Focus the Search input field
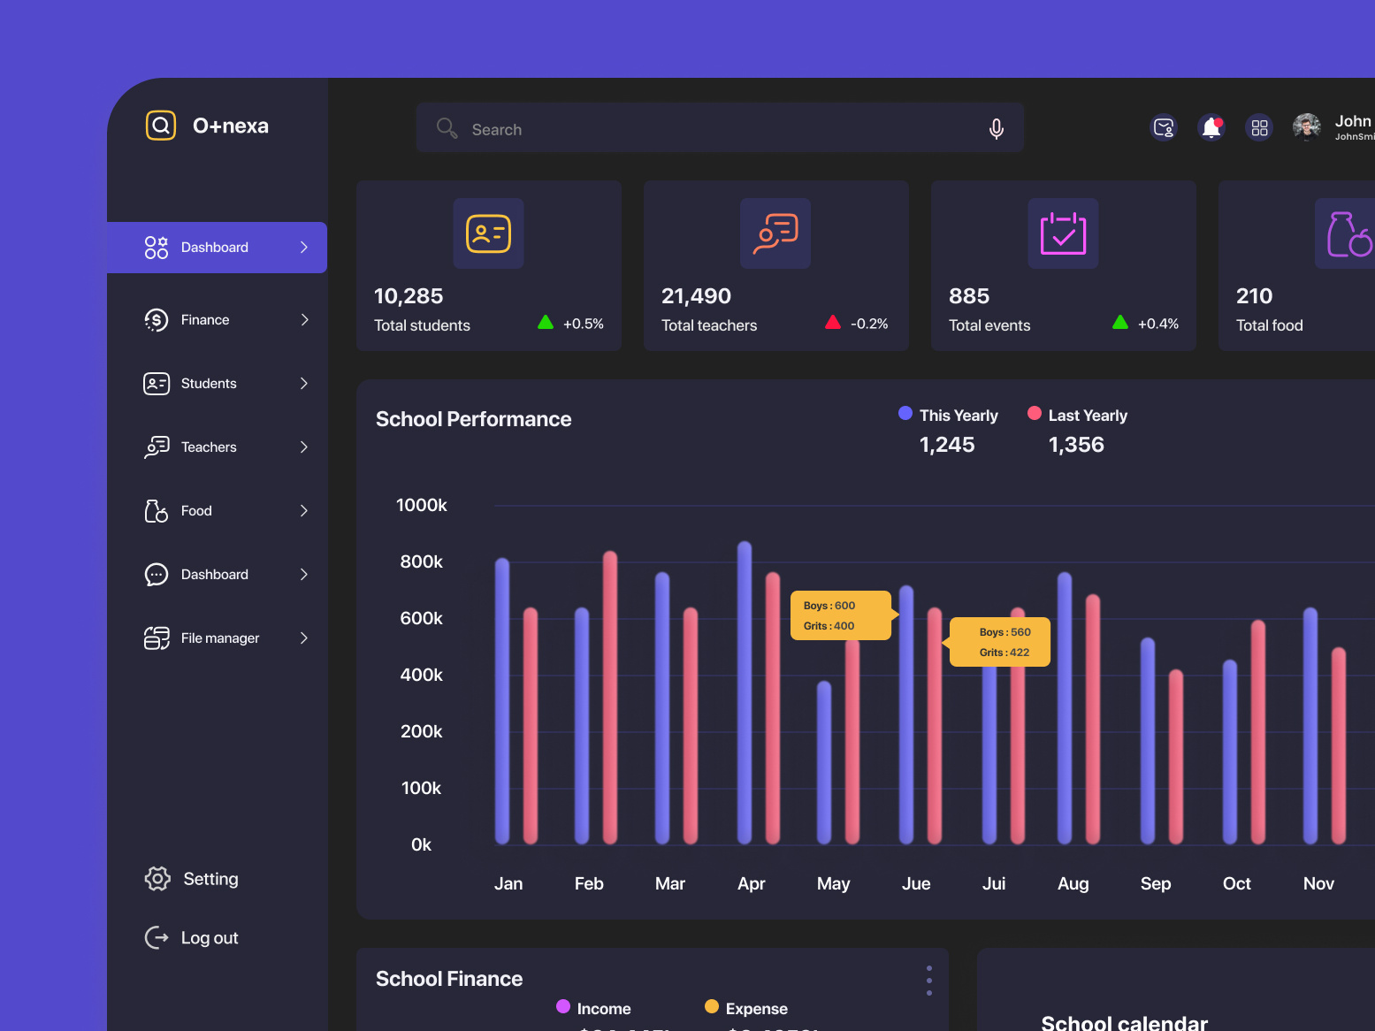This screenshot has height=1031, width=1375. coord(720,128)
